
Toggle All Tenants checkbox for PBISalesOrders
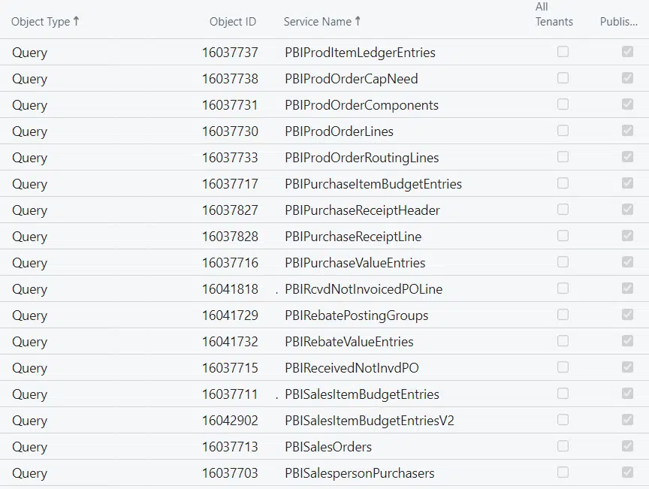click(x=563, y=446)
